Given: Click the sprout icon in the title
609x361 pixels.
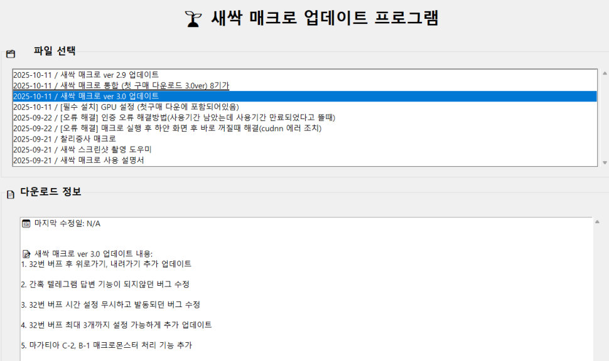Looking at the screenshot, I should [193, 19].
